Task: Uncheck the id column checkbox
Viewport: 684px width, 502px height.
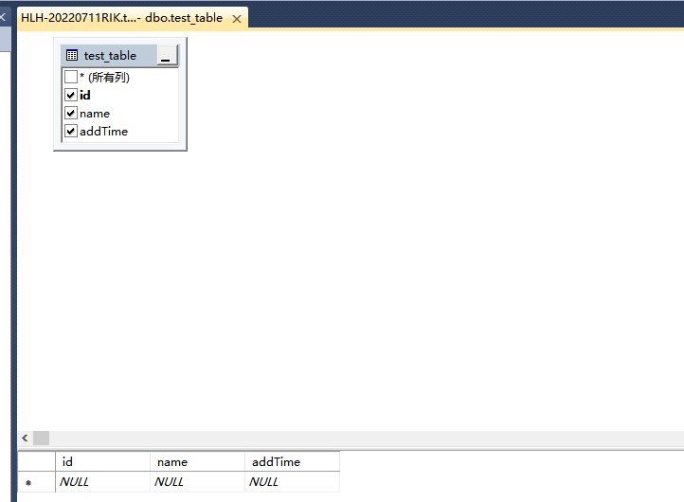Action: [71, 95]
